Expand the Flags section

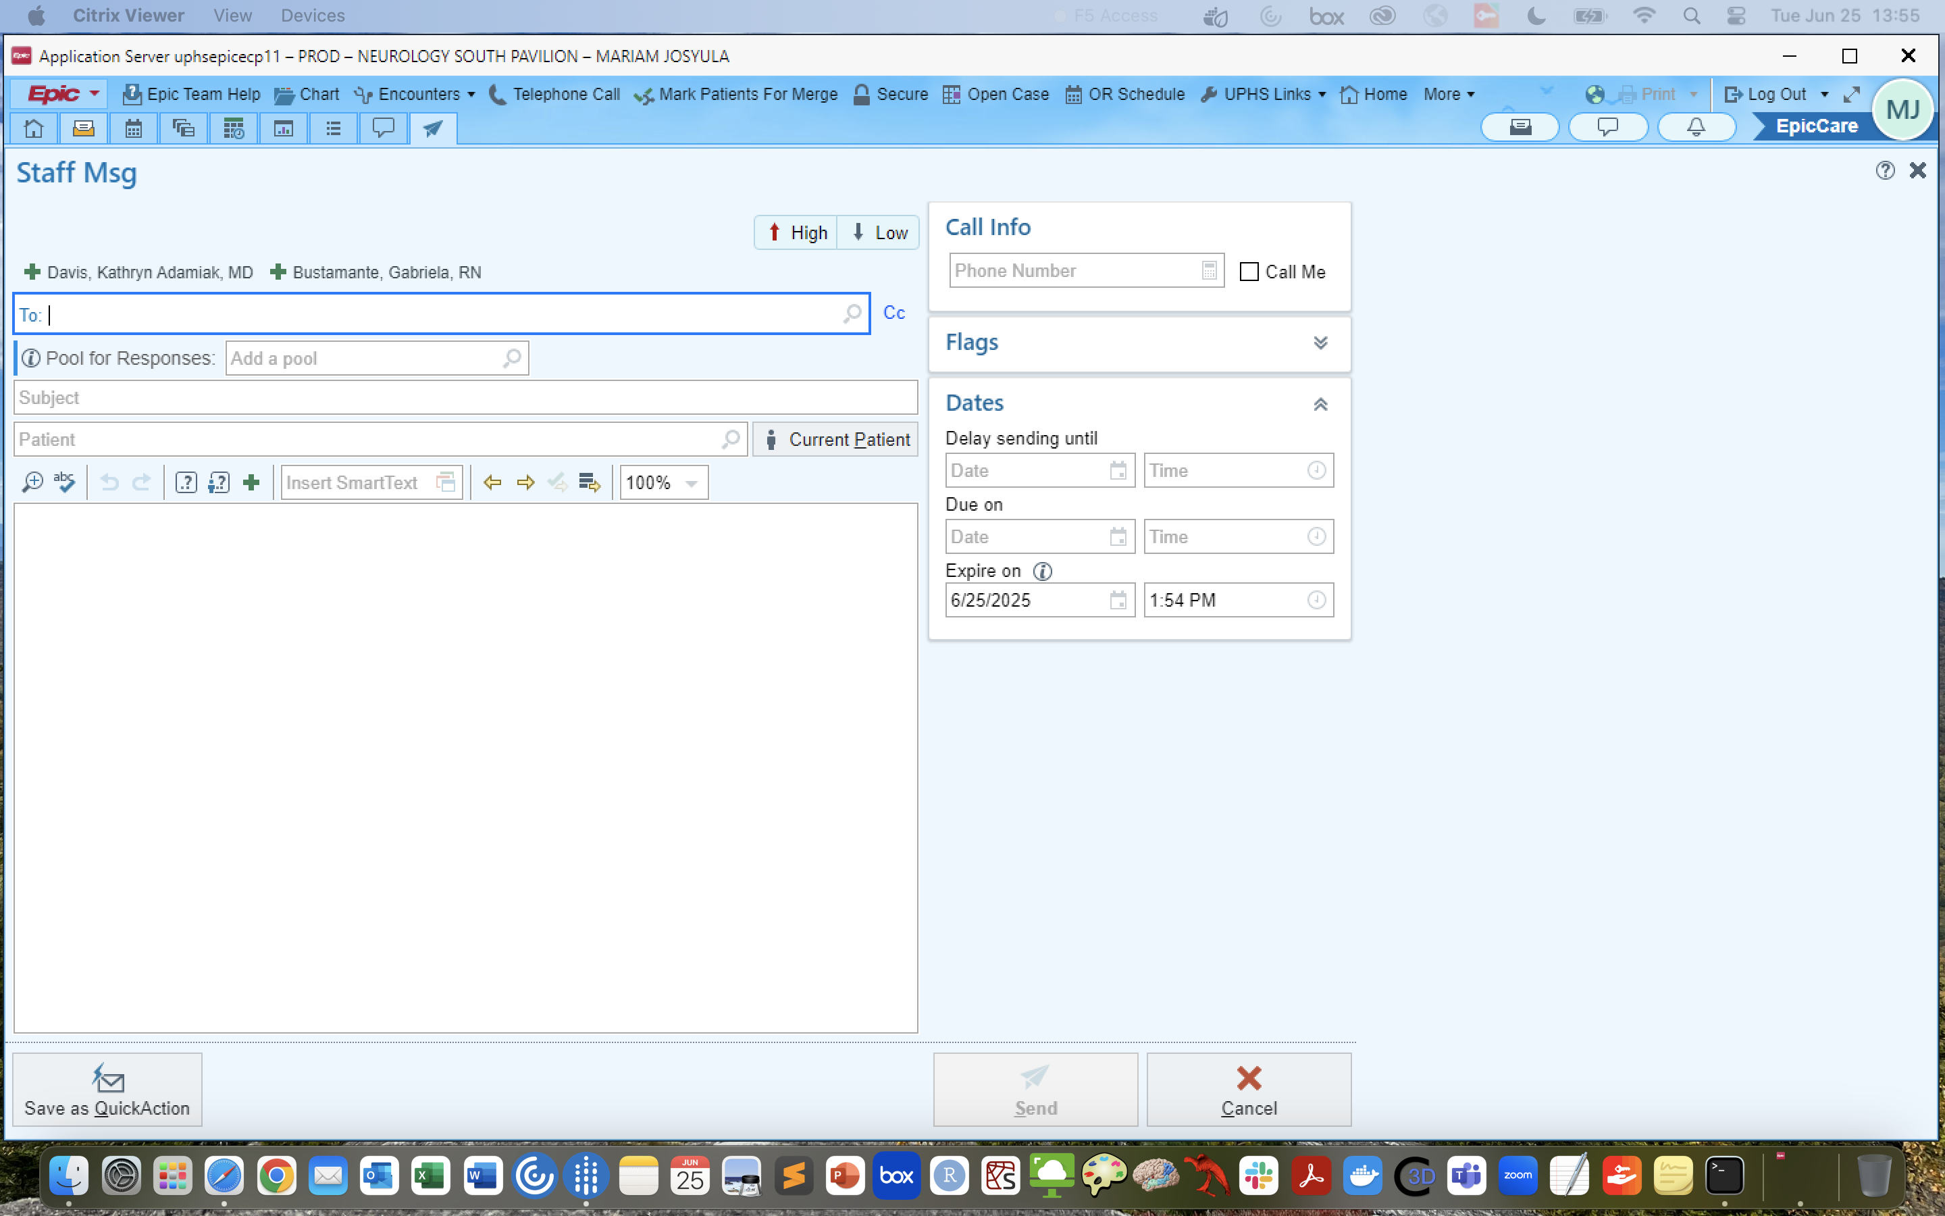[1320, 343]
